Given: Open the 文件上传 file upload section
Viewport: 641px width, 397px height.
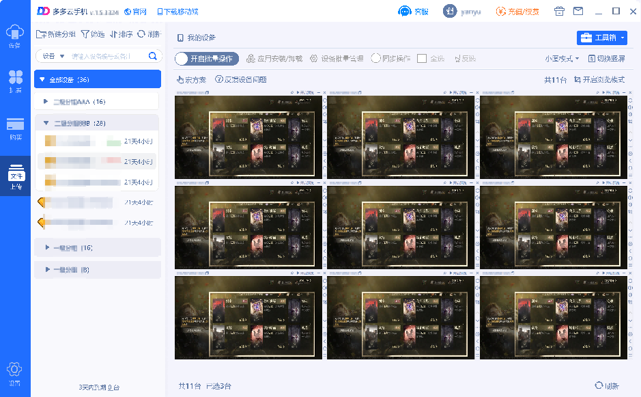Looking at the screenshot, I should coord(16,176).
